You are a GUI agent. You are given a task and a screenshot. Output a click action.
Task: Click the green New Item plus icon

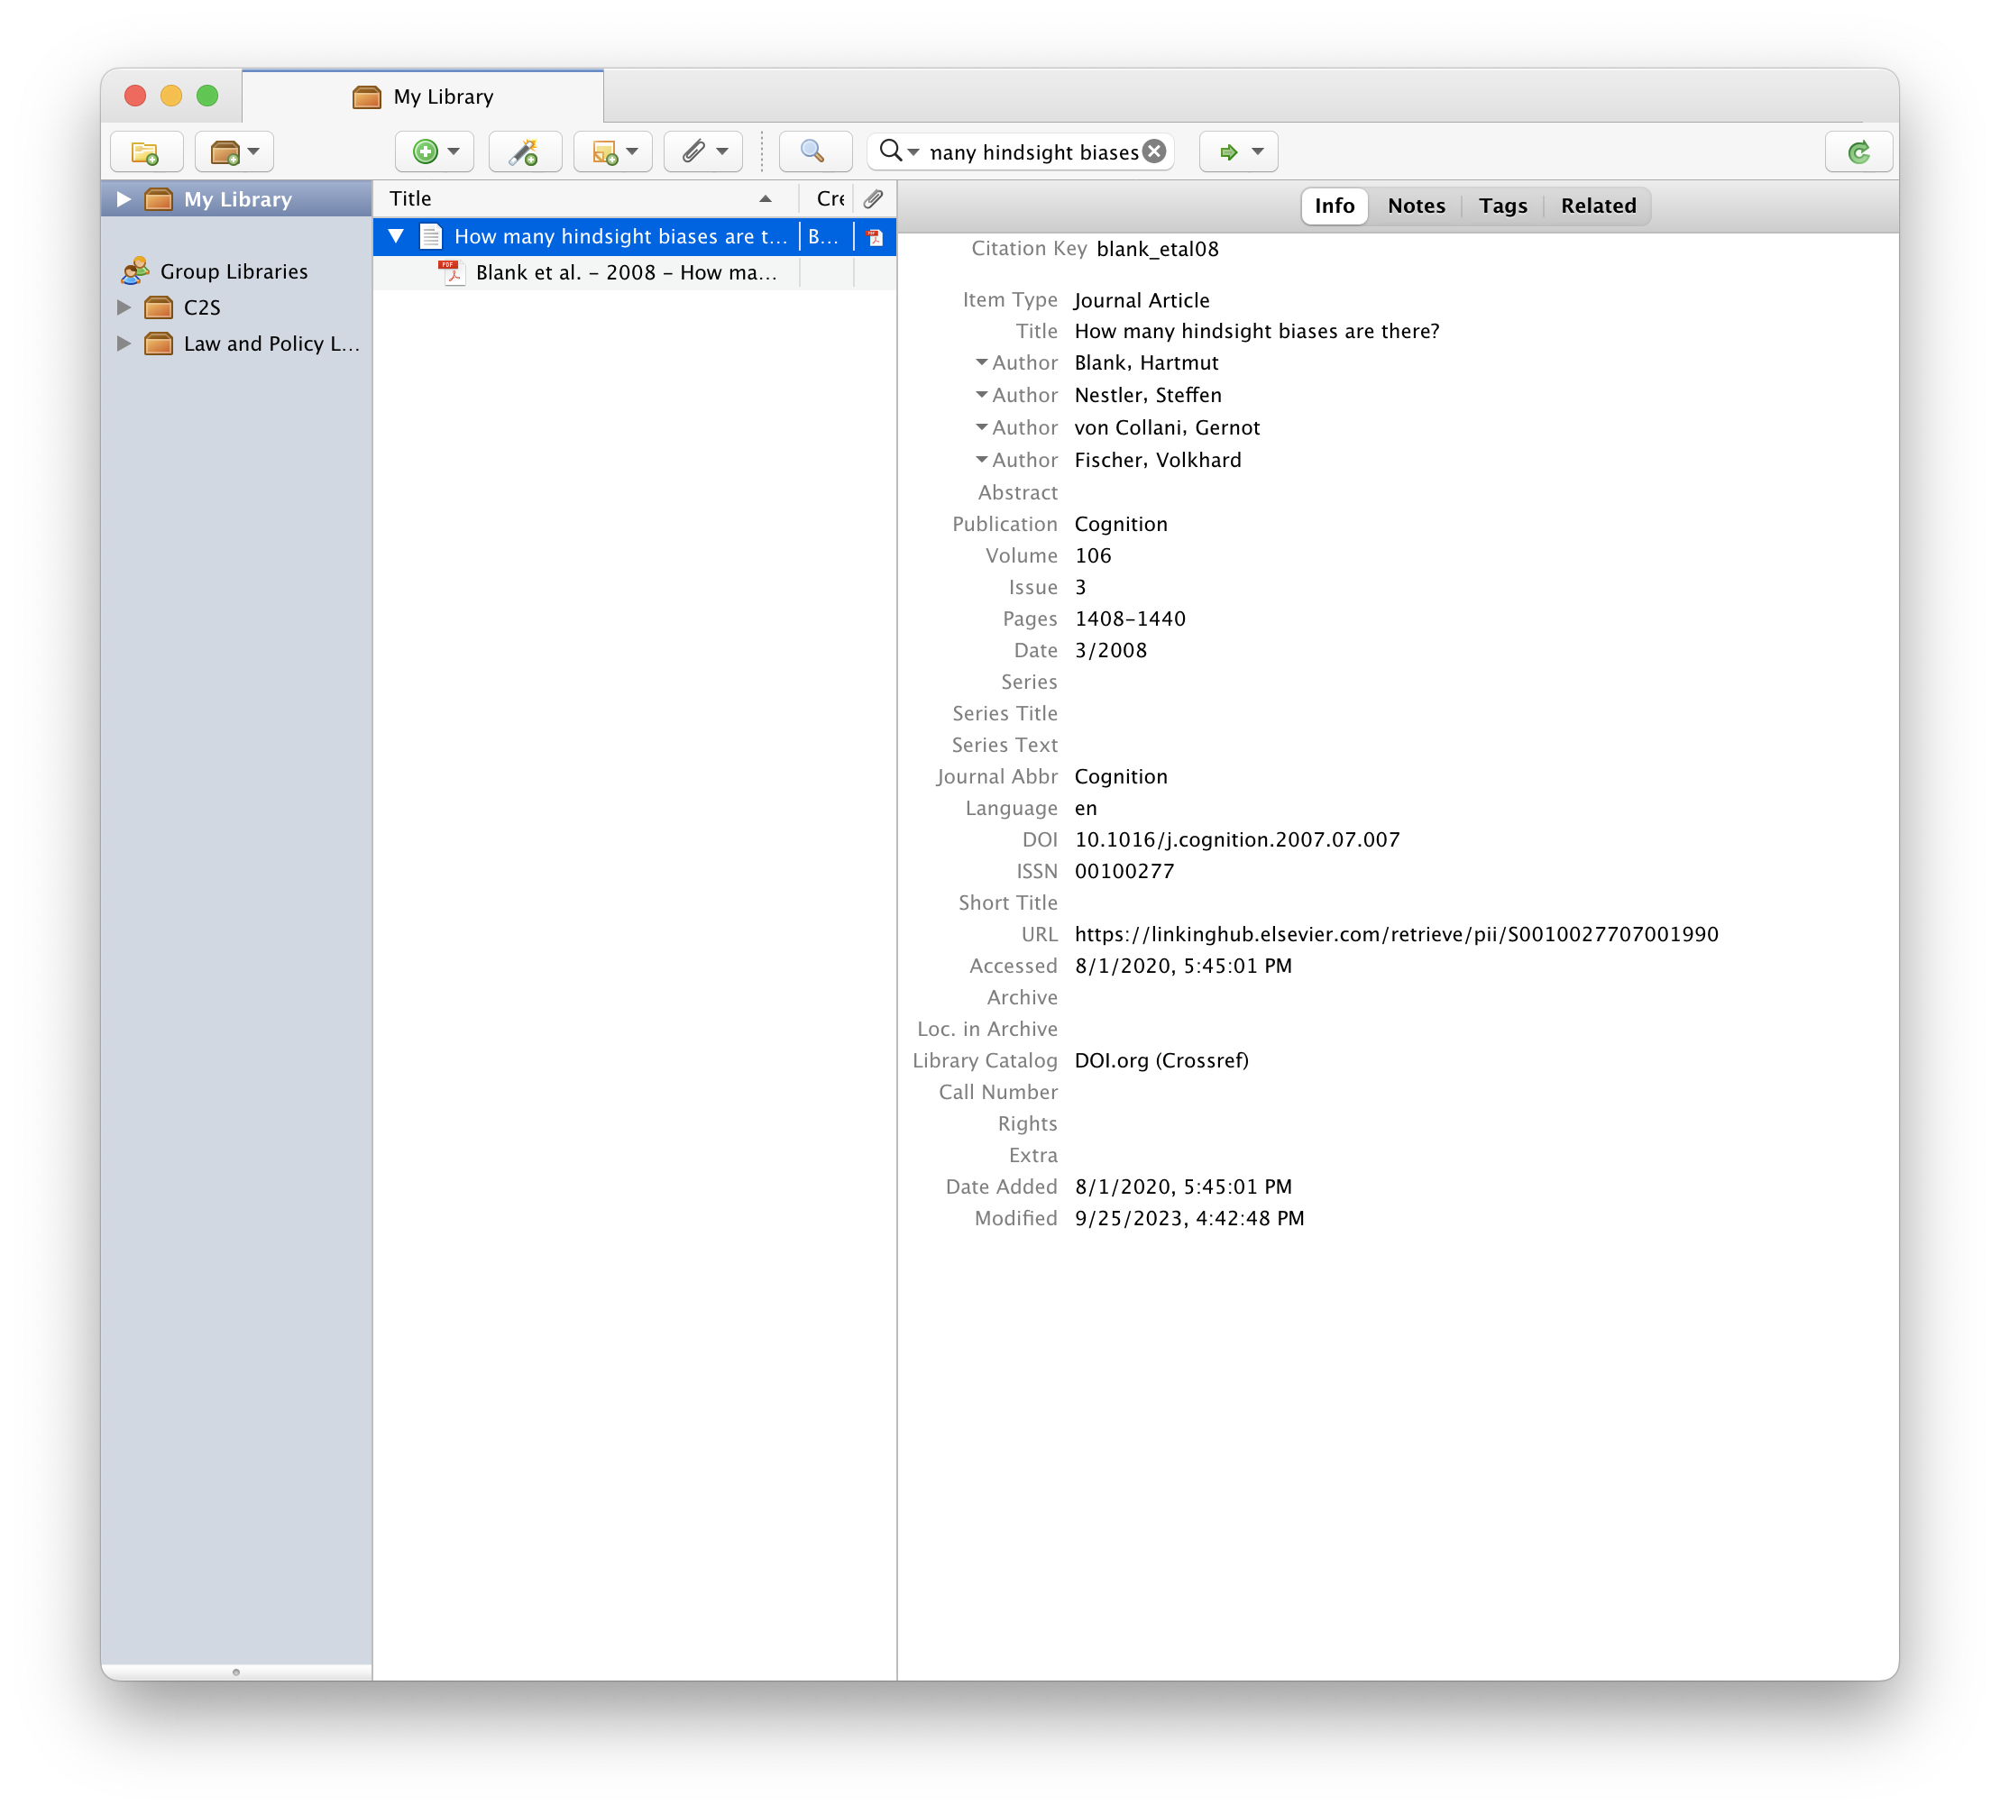(426, 151)
